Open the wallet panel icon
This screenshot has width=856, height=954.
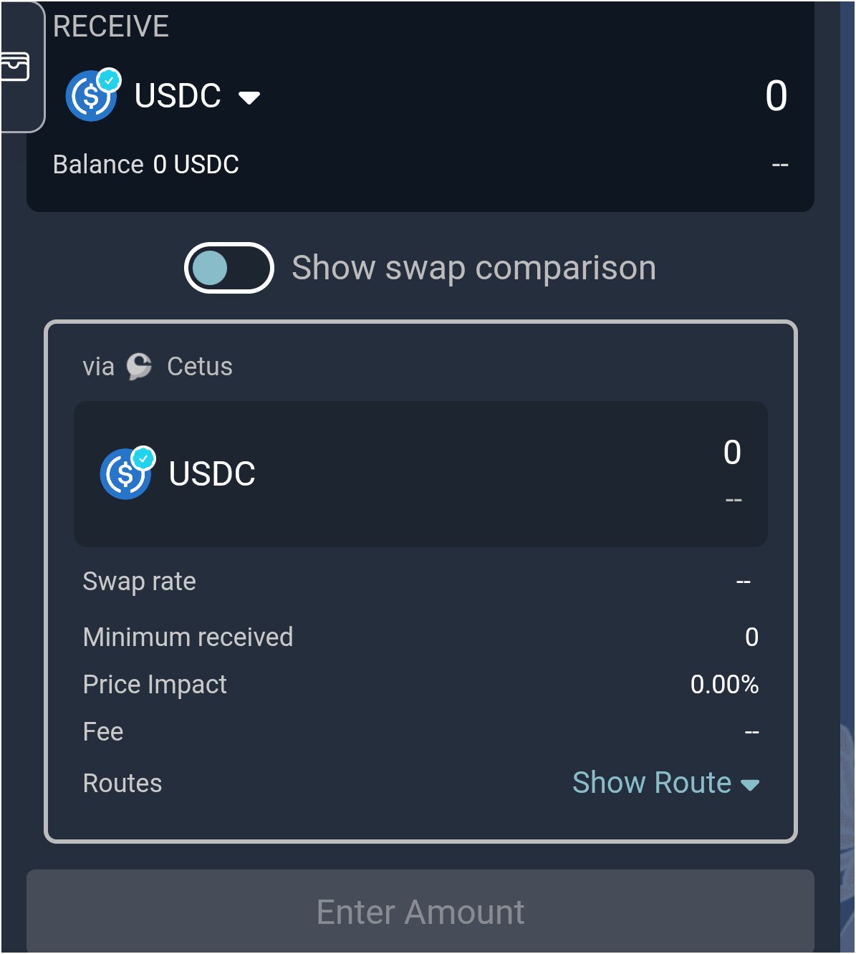pyautogui.click(x=14, y=67)
